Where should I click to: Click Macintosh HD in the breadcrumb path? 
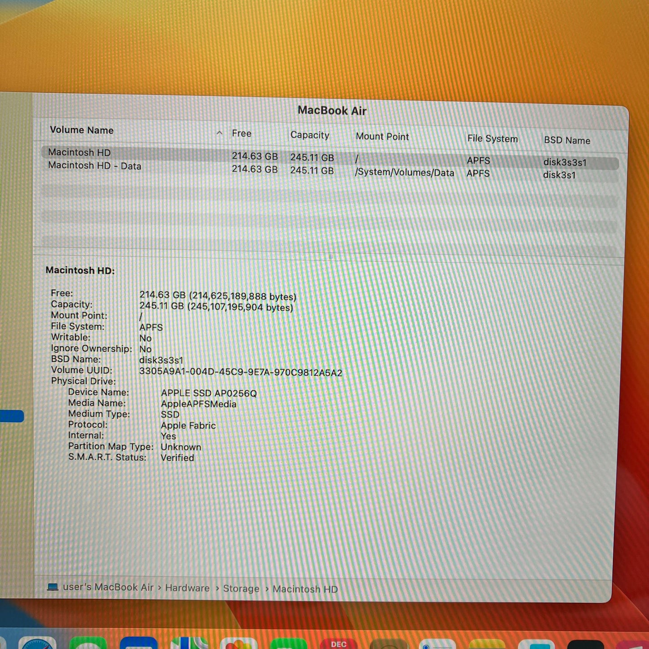305,589
